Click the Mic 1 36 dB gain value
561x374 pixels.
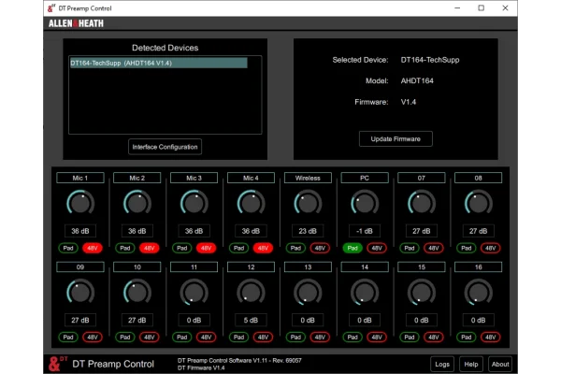pos(80,231)
